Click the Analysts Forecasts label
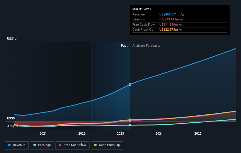Viewport: 241px width, 153px height. point(146,46)
